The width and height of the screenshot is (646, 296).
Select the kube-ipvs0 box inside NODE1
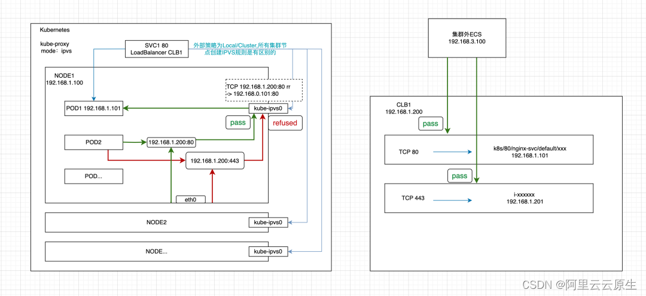click(x=268, y=109)
